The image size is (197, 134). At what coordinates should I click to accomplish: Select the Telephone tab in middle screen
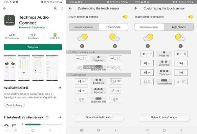point(113,27)
